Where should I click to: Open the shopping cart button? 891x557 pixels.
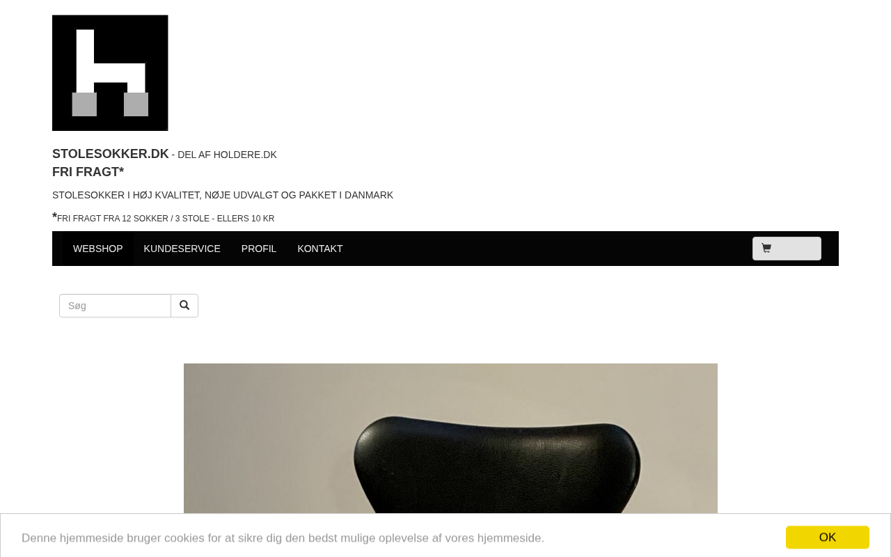coord(787,249)
